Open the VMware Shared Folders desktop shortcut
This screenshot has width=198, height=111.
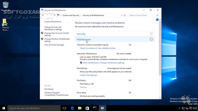(5, 25)
